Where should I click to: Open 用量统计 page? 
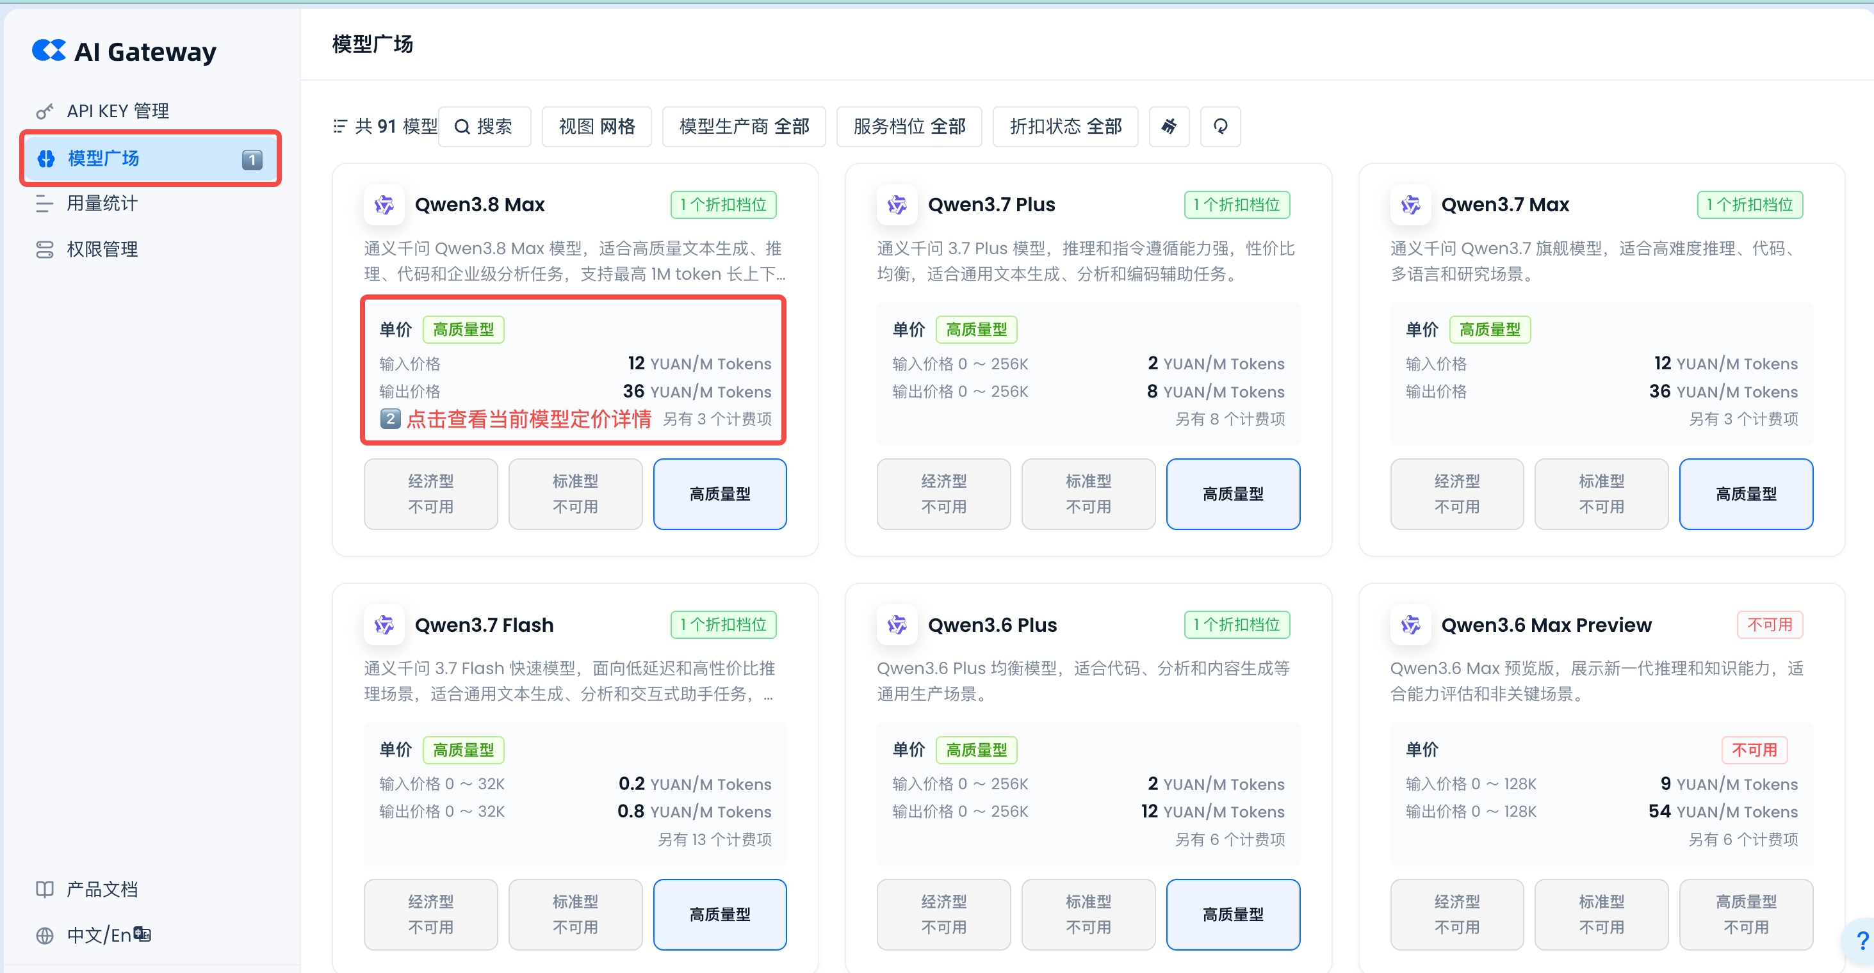pos(150,204)
